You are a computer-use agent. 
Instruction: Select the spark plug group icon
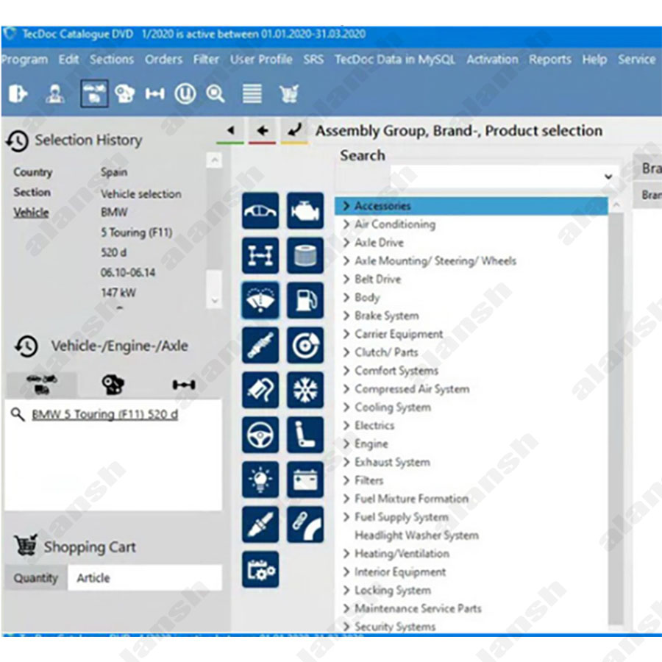[260, 524]
